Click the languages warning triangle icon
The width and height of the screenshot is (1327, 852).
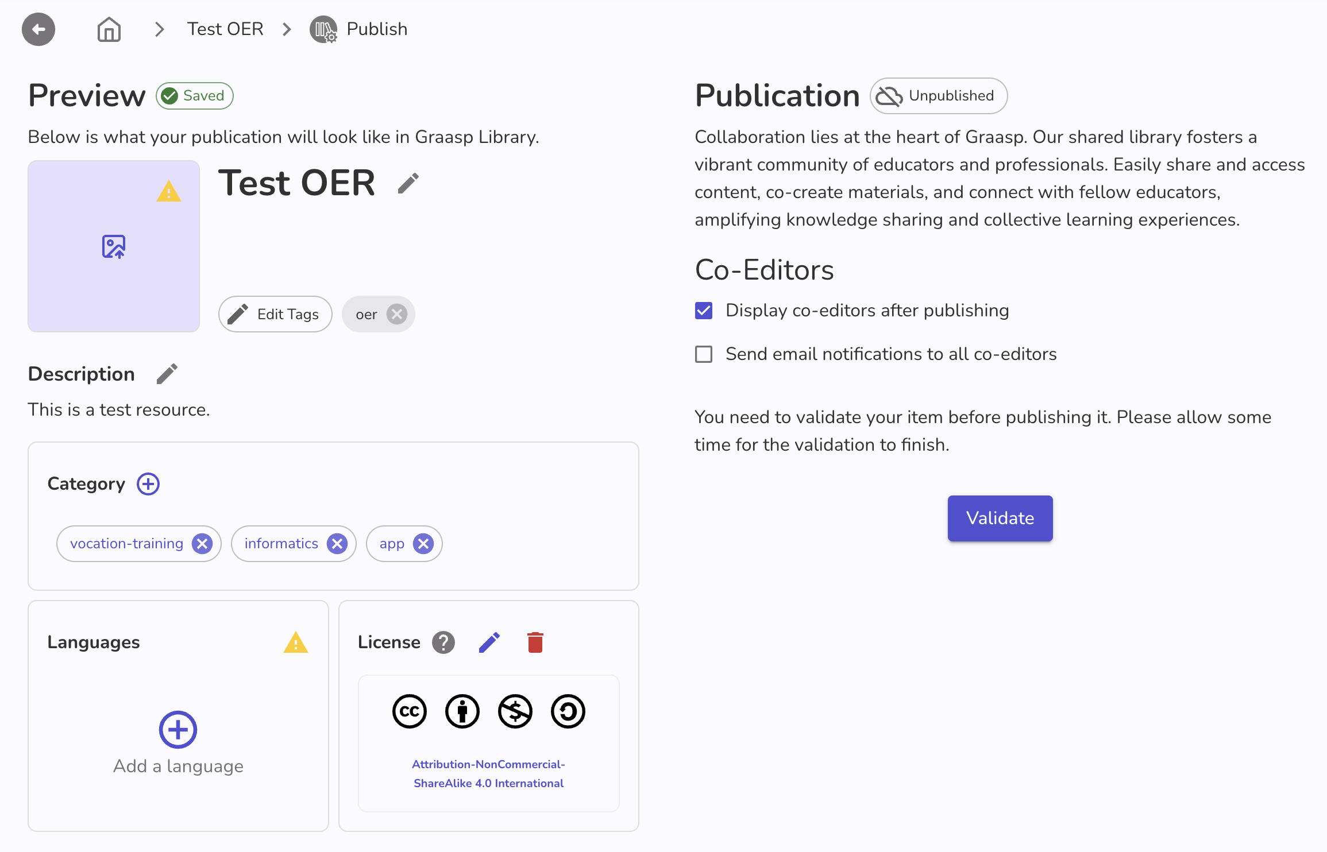tap(296, 643)
